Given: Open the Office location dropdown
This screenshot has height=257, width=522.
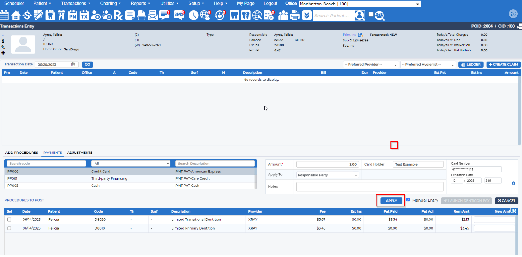Looking at the screenshot, I should [x=359, y=4].
